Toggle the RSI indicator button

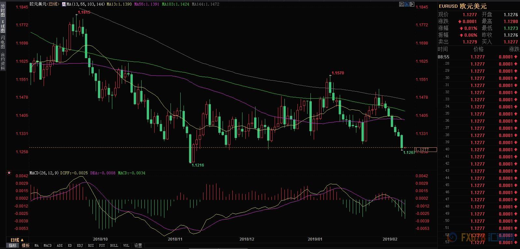(x=91, y=245)
